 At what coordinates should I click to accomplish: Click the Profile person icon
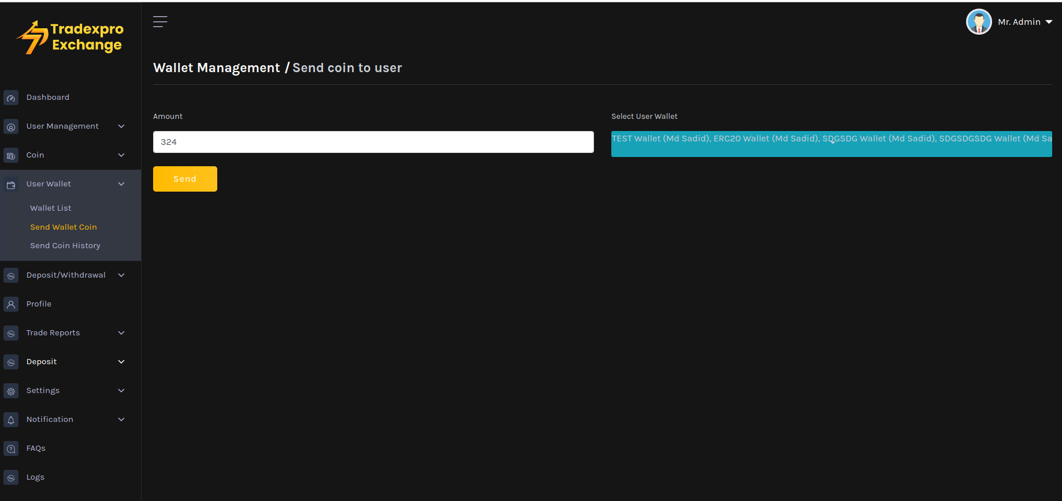(11, 304)
